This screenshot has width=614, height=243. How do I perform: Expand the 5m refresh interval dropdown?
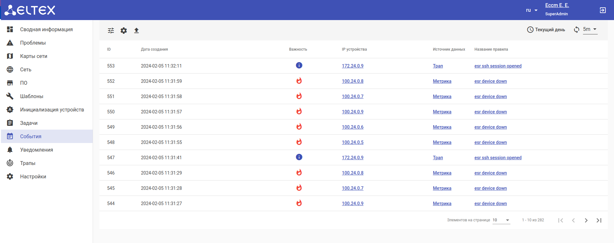[x=590, y=29]
